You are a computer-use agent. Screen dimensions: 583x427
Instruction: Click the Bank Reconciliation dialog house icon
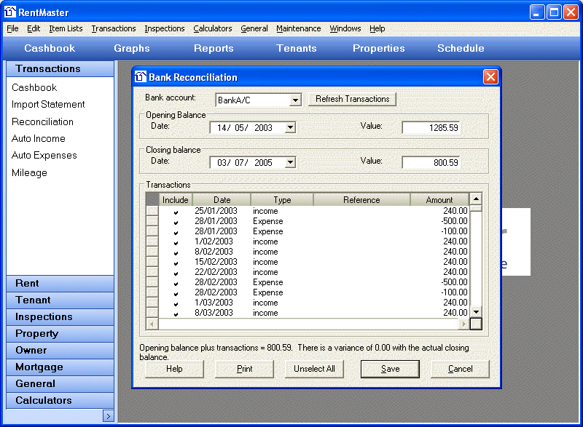(x=141, y=77)
